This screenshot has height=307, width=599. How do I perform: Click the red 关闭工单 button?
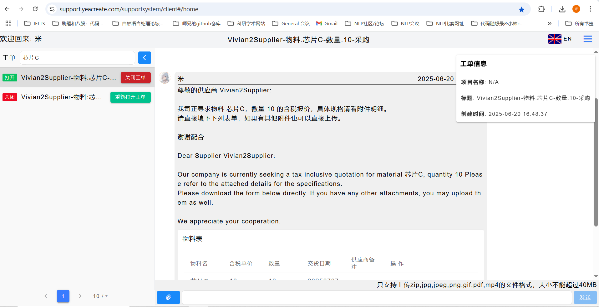click(x=135, y=78)
